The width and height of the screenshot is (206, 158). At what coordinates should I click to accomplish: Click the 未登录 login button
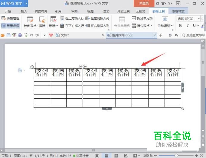[144, 3]
